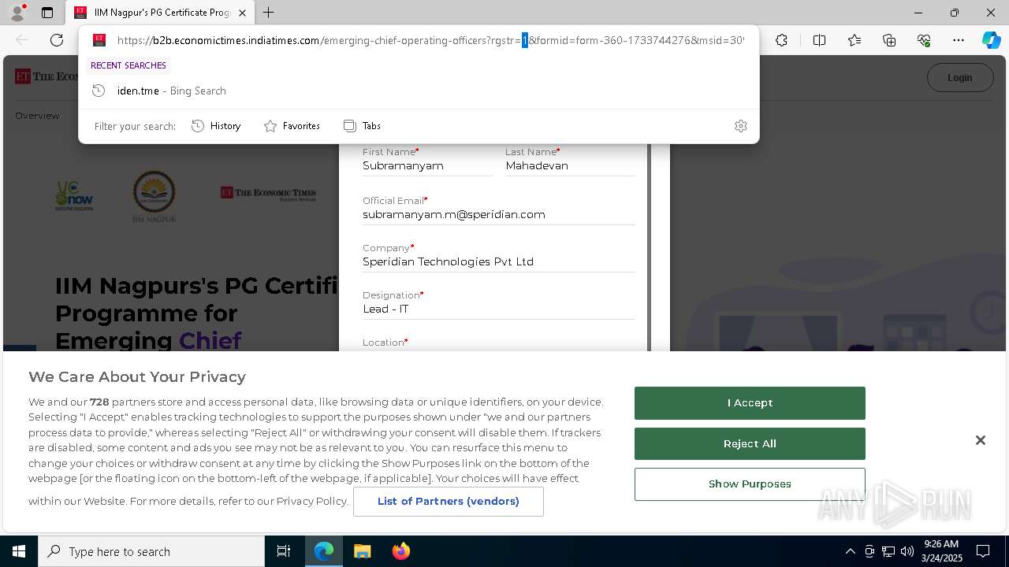The image size is (1009, 567).
Task: Open the Extensions icon
Action: pos(781,40)
